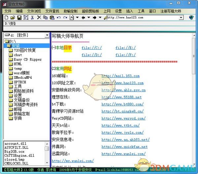Open the 注册写稿大师 menu
This screenshot has height=174, width=198.
click(x=171, y=11)
